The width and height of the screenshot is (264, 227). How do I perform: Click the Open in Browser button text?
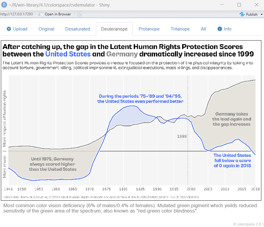click(58, 14)
